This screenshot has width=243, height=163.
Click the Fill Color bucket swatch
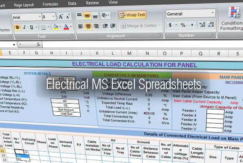(55, 27)
